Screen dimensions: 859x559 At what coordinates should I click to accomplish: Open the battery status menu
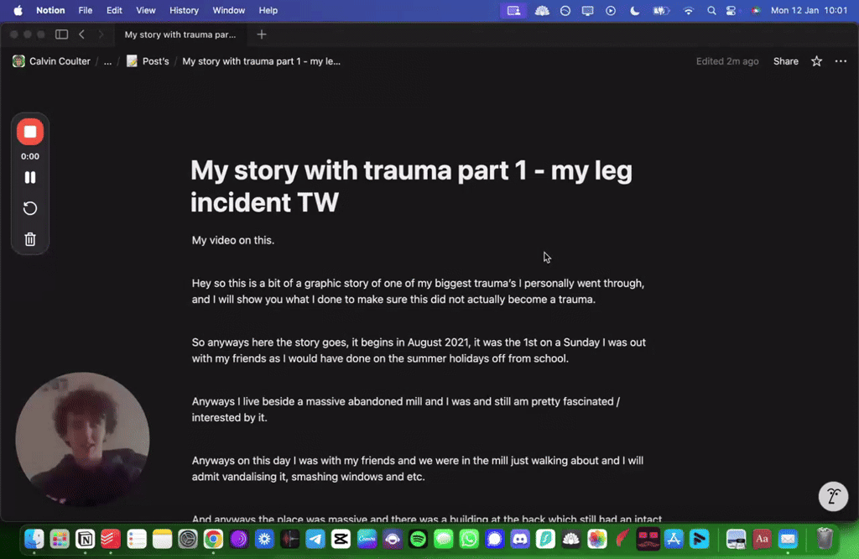(x=661, y=11)
